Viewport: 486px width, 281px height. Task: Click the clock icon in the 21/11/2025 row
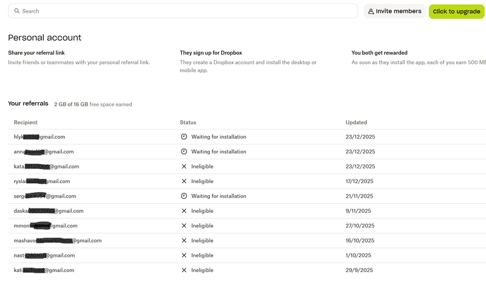[184, 196]
